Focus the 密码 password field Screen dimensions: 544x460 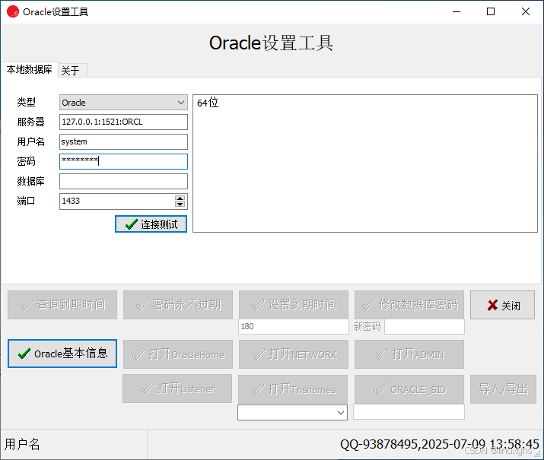tap(123, 161)
